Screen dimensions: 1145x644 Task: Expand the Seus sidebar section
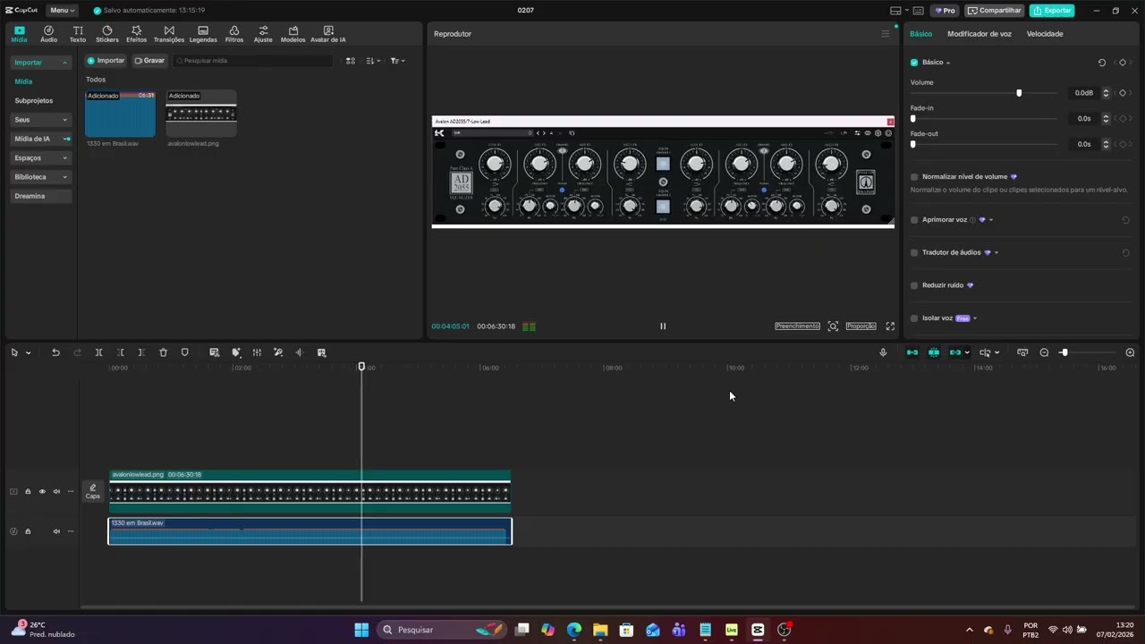(x=41, y=120)
